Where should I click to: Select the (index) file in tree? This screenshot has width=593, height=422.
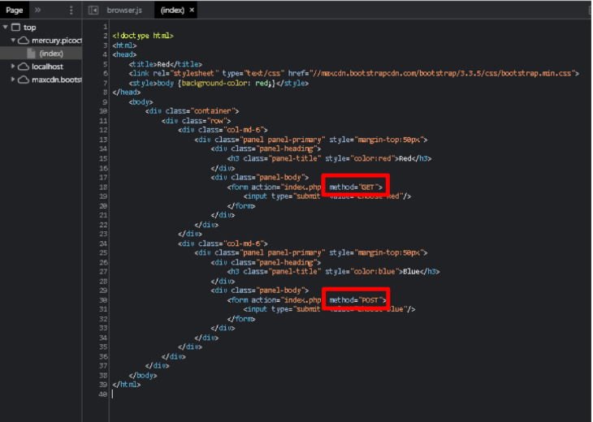tap(51, 54)
